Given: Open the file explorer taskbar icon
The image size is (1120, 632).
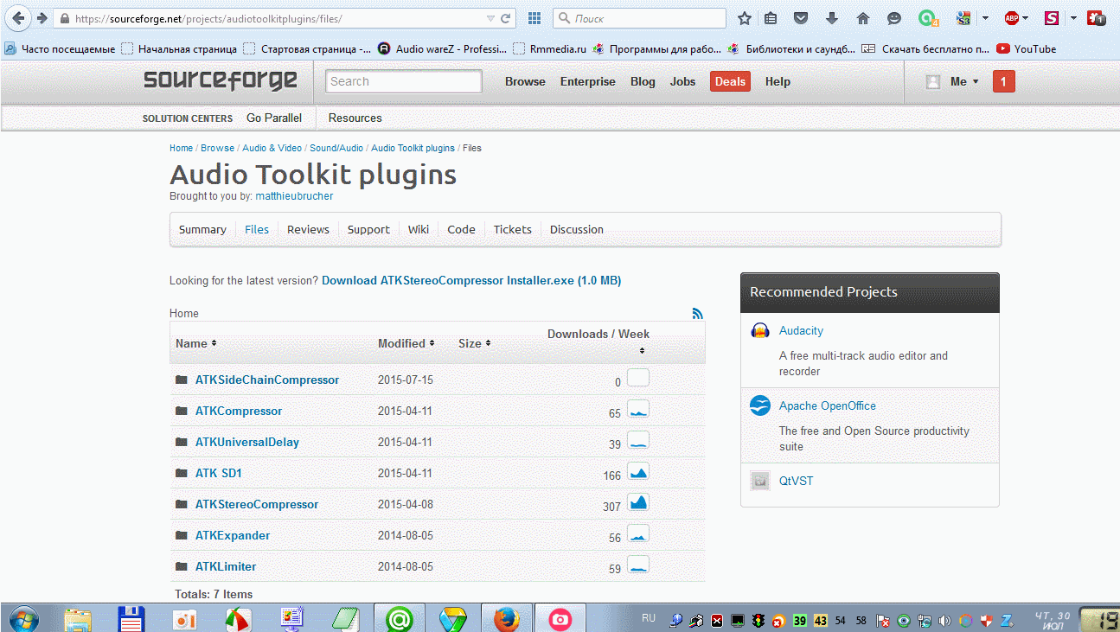Looking at the screenshot, I should (x=78, y=619).
